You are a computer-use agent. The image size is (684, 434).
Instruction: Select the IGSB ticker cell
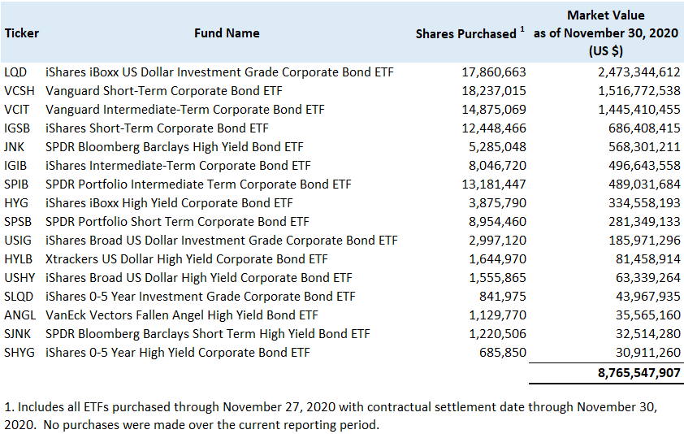[x=17, y=128]
